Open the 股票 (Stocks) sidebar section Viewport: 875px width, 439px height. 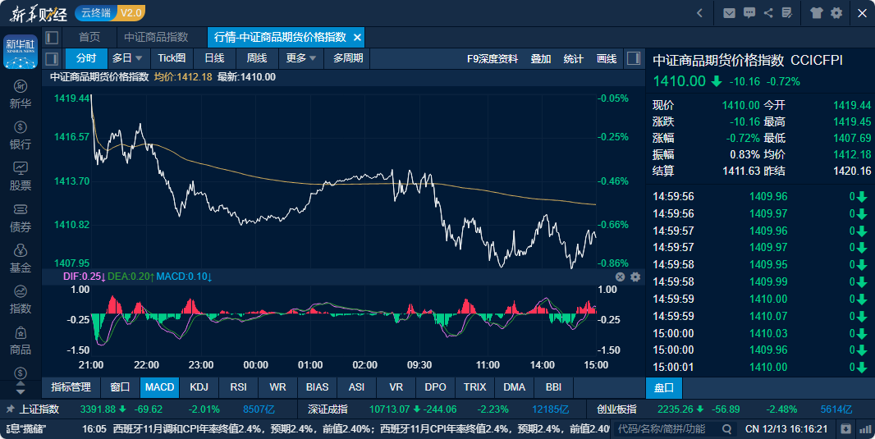[x=21, y=176]
